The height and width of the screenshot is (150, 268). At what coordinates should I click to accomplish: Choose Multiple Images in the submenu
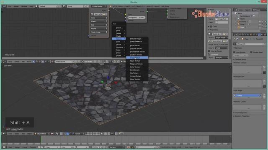pos(137,39)
